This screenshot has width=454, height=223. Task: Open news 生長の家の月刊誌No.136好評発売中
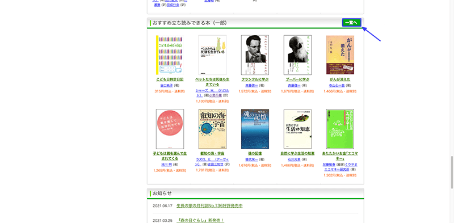(209, 206)
